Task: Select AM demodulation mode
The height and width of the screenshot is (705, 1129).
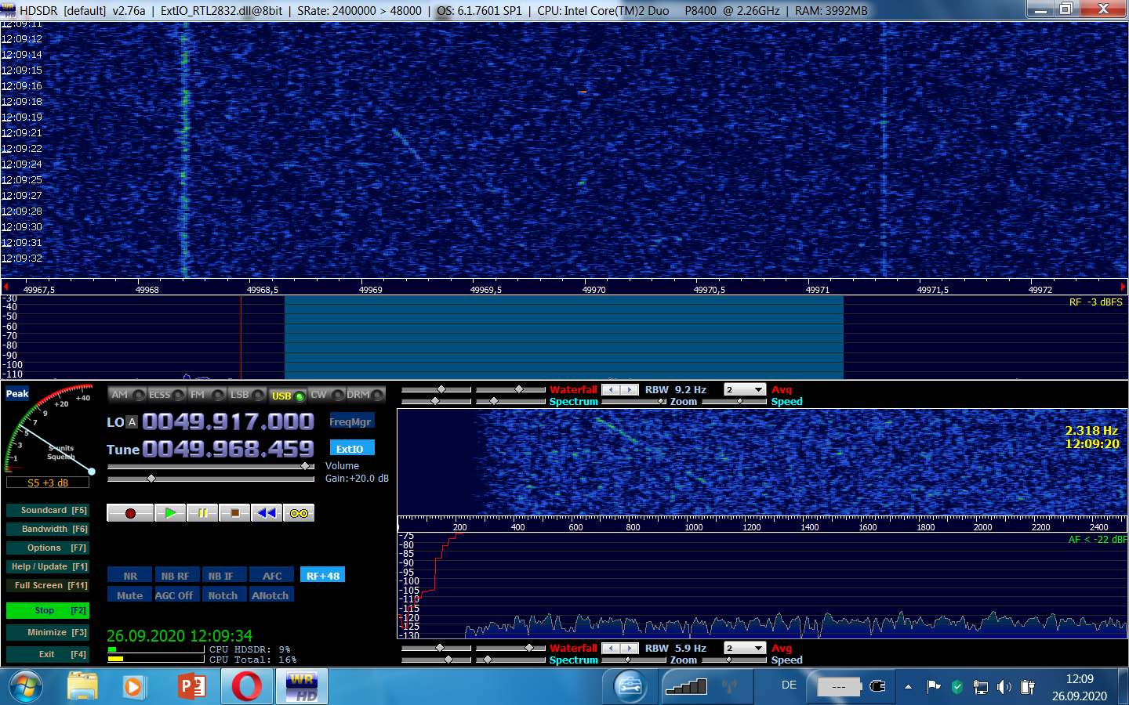Action: 127,395
